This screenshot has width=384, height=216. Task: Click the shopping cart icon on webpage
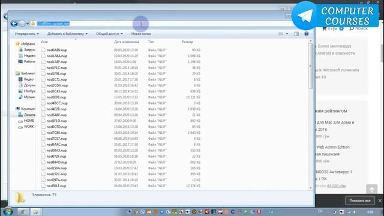[324, 29]
